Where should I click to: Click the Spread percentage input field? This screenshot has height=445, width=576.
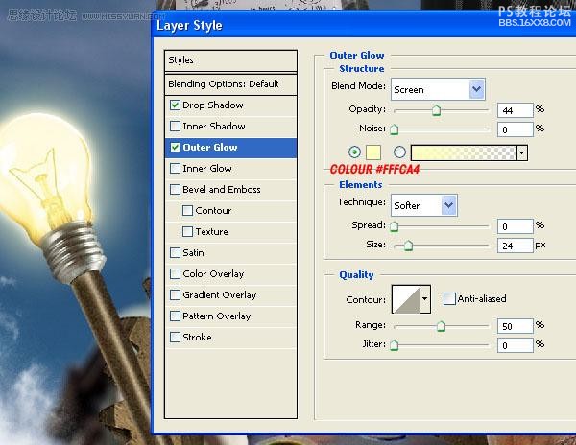click(x=515, y=226)
